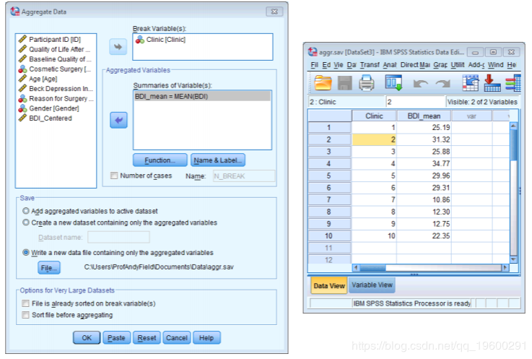Open the Window menu in aggr.sav window
This screenshot has width=532, height=359.
[x=495, y=65]
